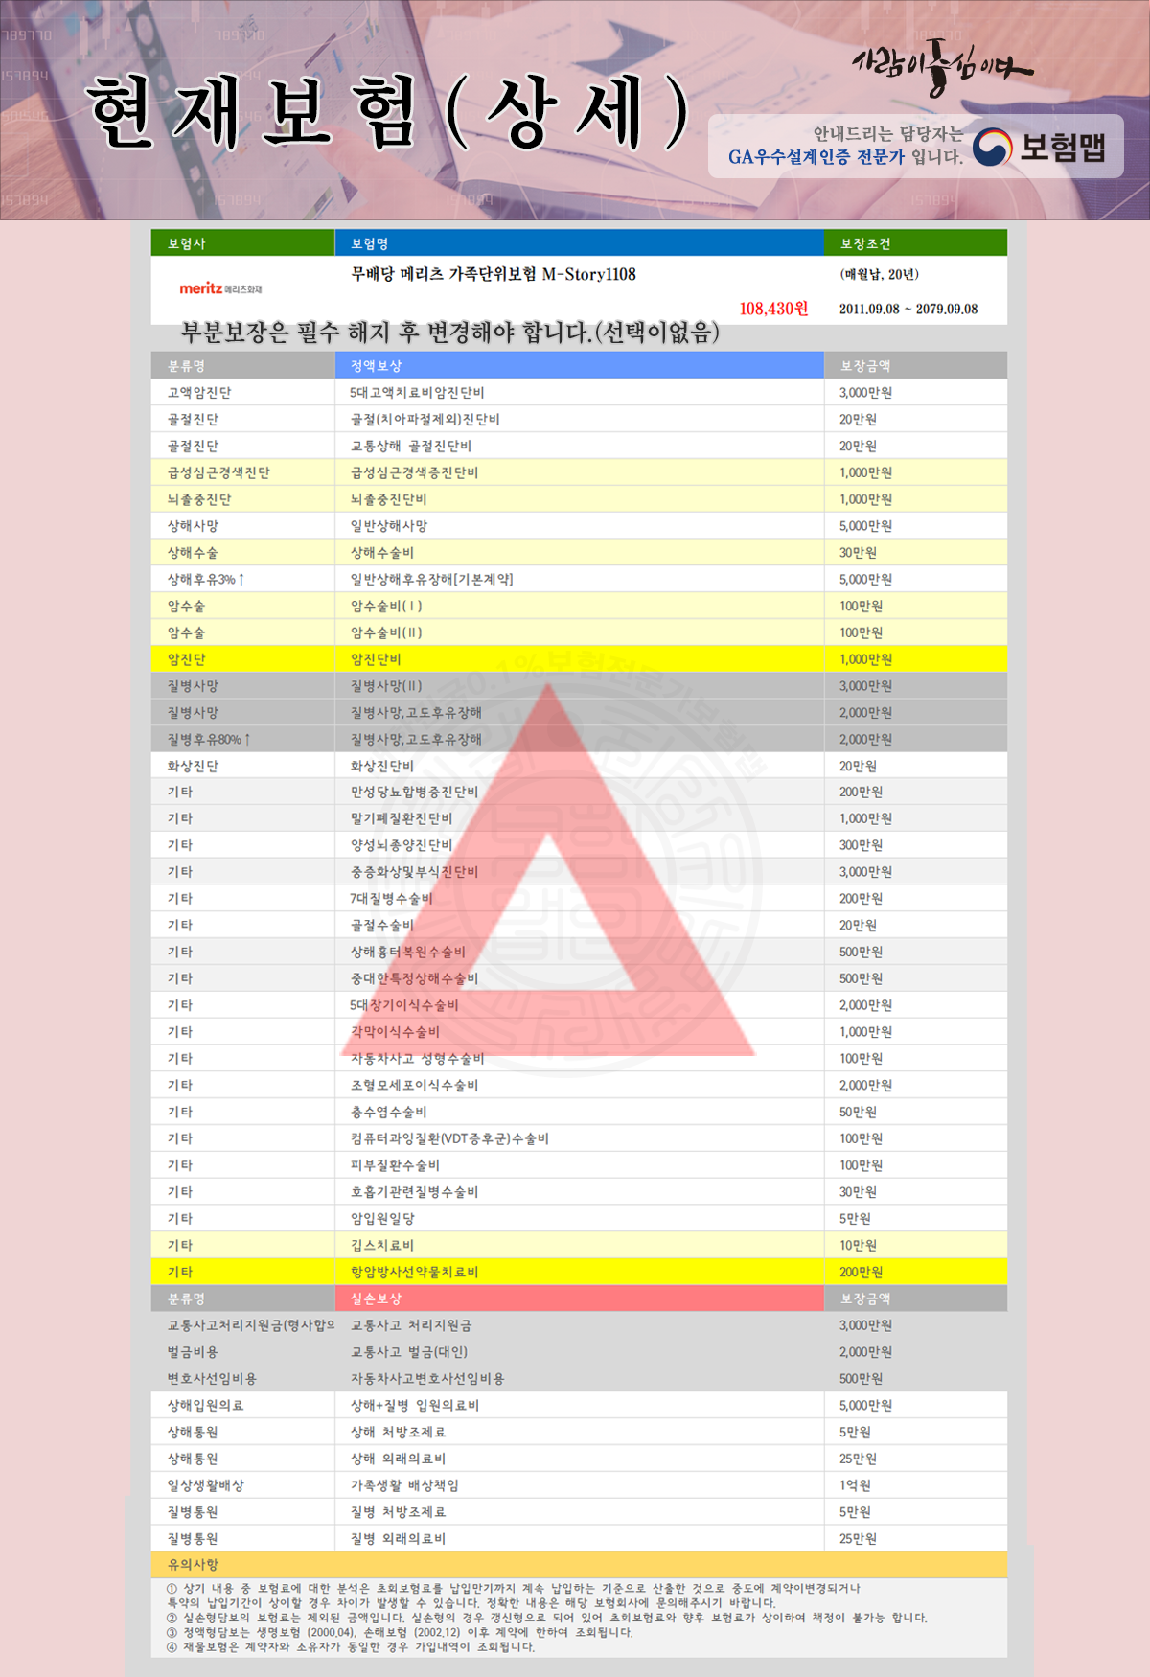
Task: Select the 만성당뇨합병증진단비 row
Action: 579,793
